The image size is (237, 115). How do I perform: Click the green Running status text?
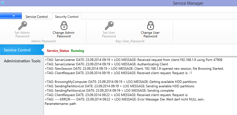coord(77,51)
